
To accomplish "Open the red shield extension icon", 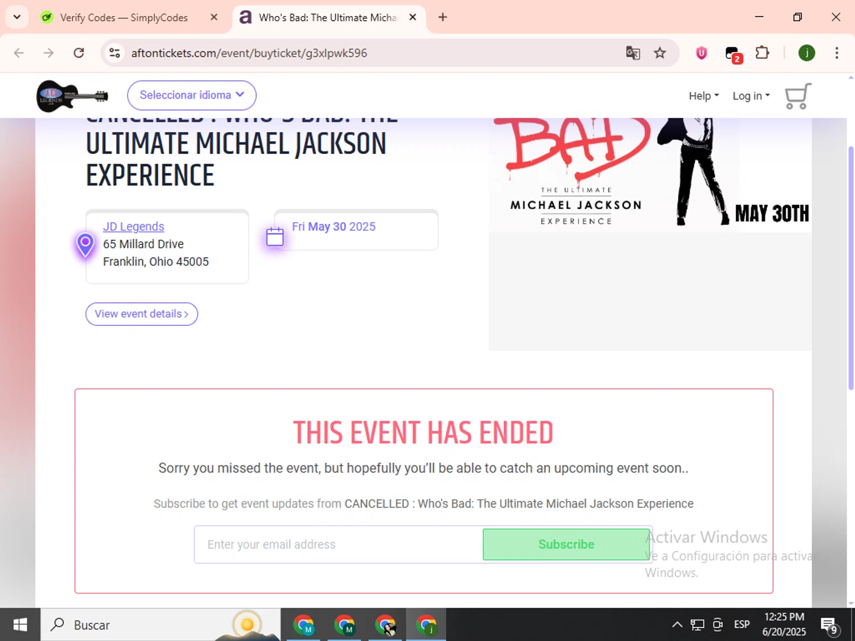I will [x=702, y=53].
